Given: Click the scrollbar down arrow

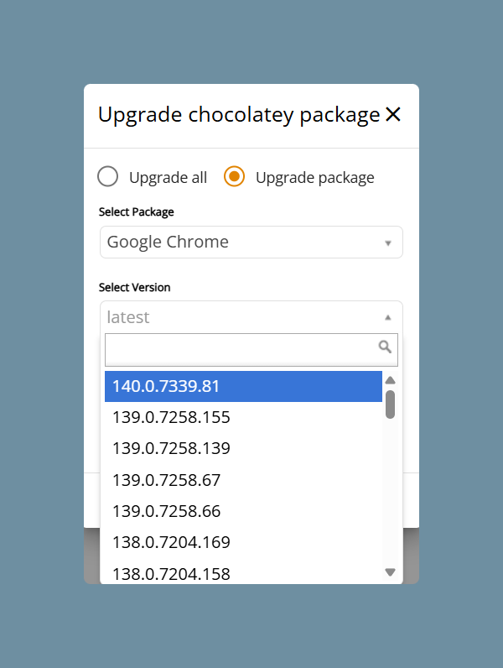Looking at the screenshot, I should coord(390,571).
